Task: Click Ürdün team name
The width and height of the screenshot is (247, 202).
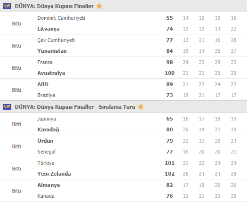Action: tap(45, 141)
